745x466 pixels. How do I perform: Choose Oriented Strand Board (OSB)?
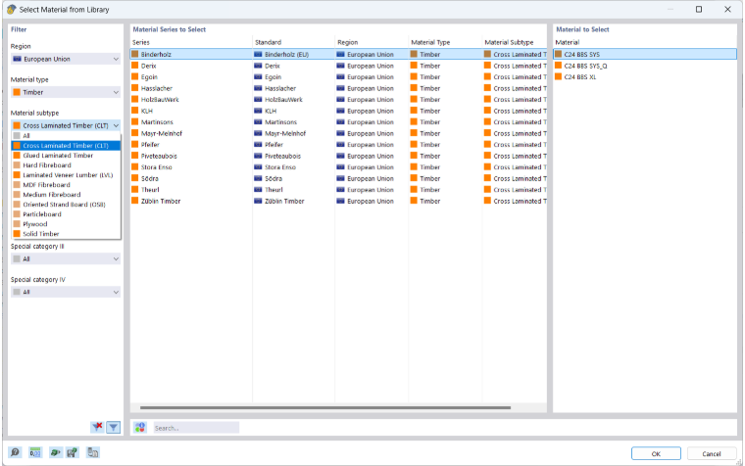tap(66, 205)
